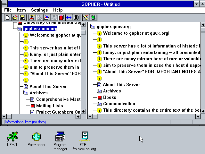Select the PortMapper globe desktop icon
This screenshot has width=205, height=154.
click(37, 139)
